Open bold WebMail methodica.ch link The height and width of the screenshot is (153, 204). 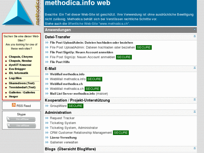[66, 84]
